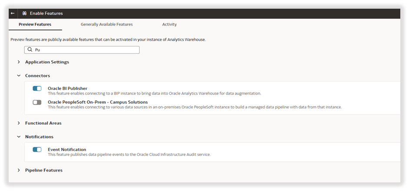Click the magnifier icon in search box
Viewport: 409px width, 191px height.
30,49
